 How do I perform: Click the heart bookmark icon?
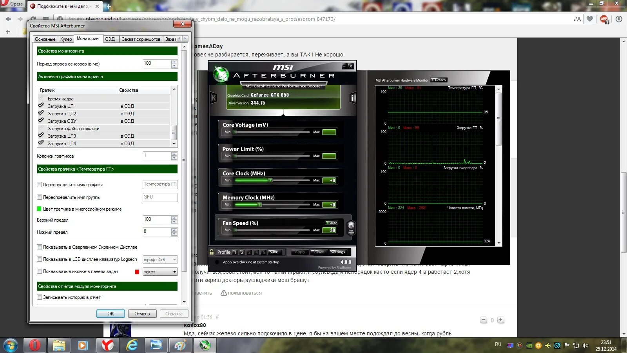tap(590, 19)
